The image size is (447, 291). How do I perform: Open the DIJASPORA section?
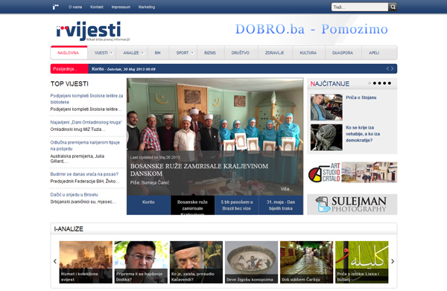coord(343,53)
